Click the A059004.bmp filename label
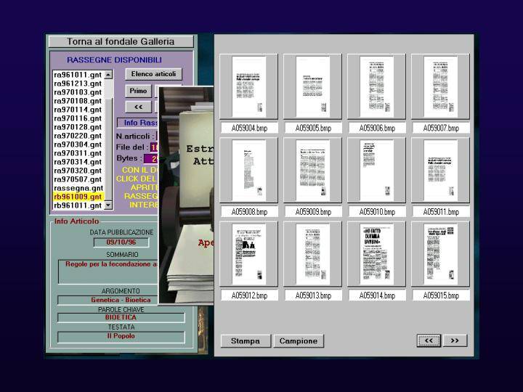Viewport: 523px width, 392px height. [249, 128]
